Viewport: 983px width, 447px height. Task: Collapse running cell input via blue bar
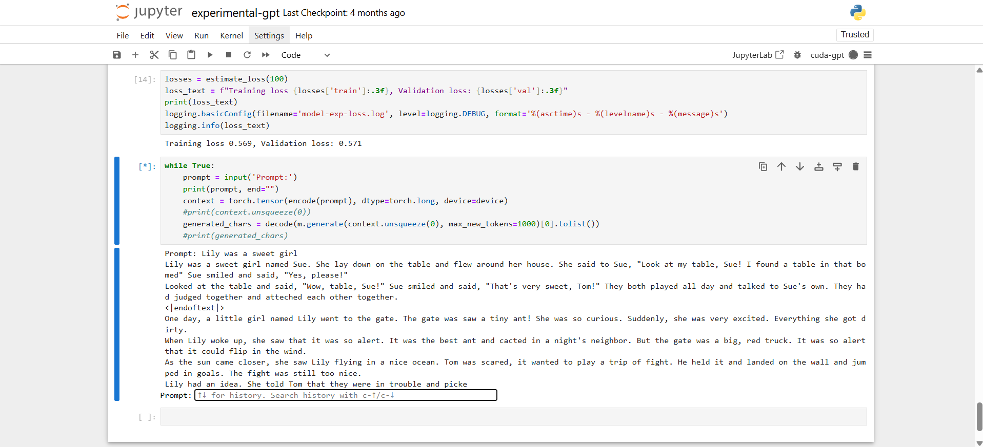[x=117, y=201]
